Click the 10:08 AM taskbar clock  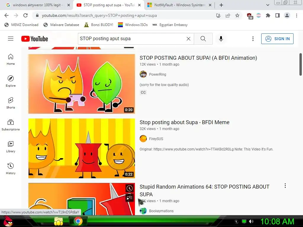tap(277, 221)
